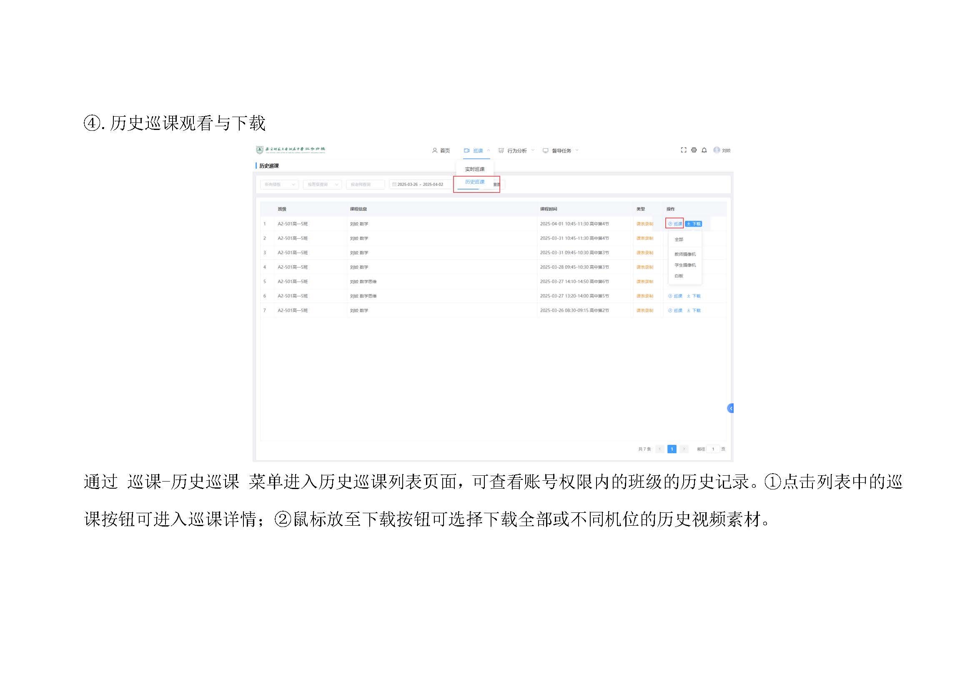Click the user avatar icon
Image resolution: width=975 pixels, height=689 pixels.
coord(717,150)
